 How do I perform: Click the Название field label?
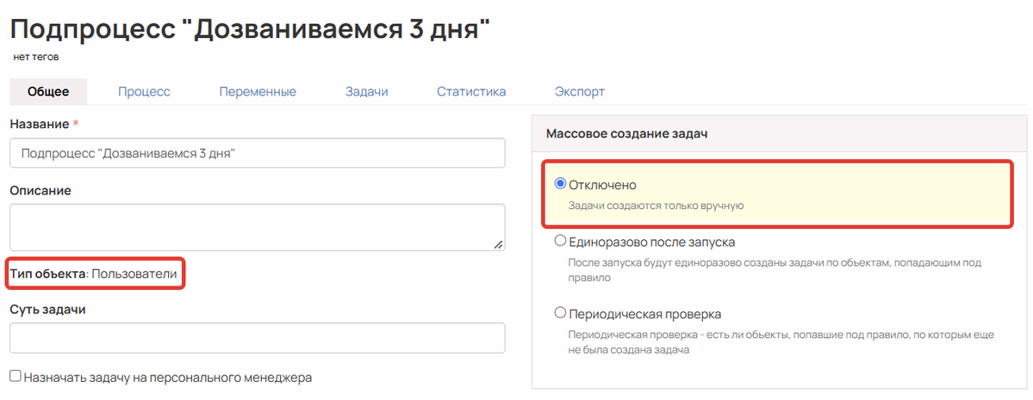[x=40, y=124]
